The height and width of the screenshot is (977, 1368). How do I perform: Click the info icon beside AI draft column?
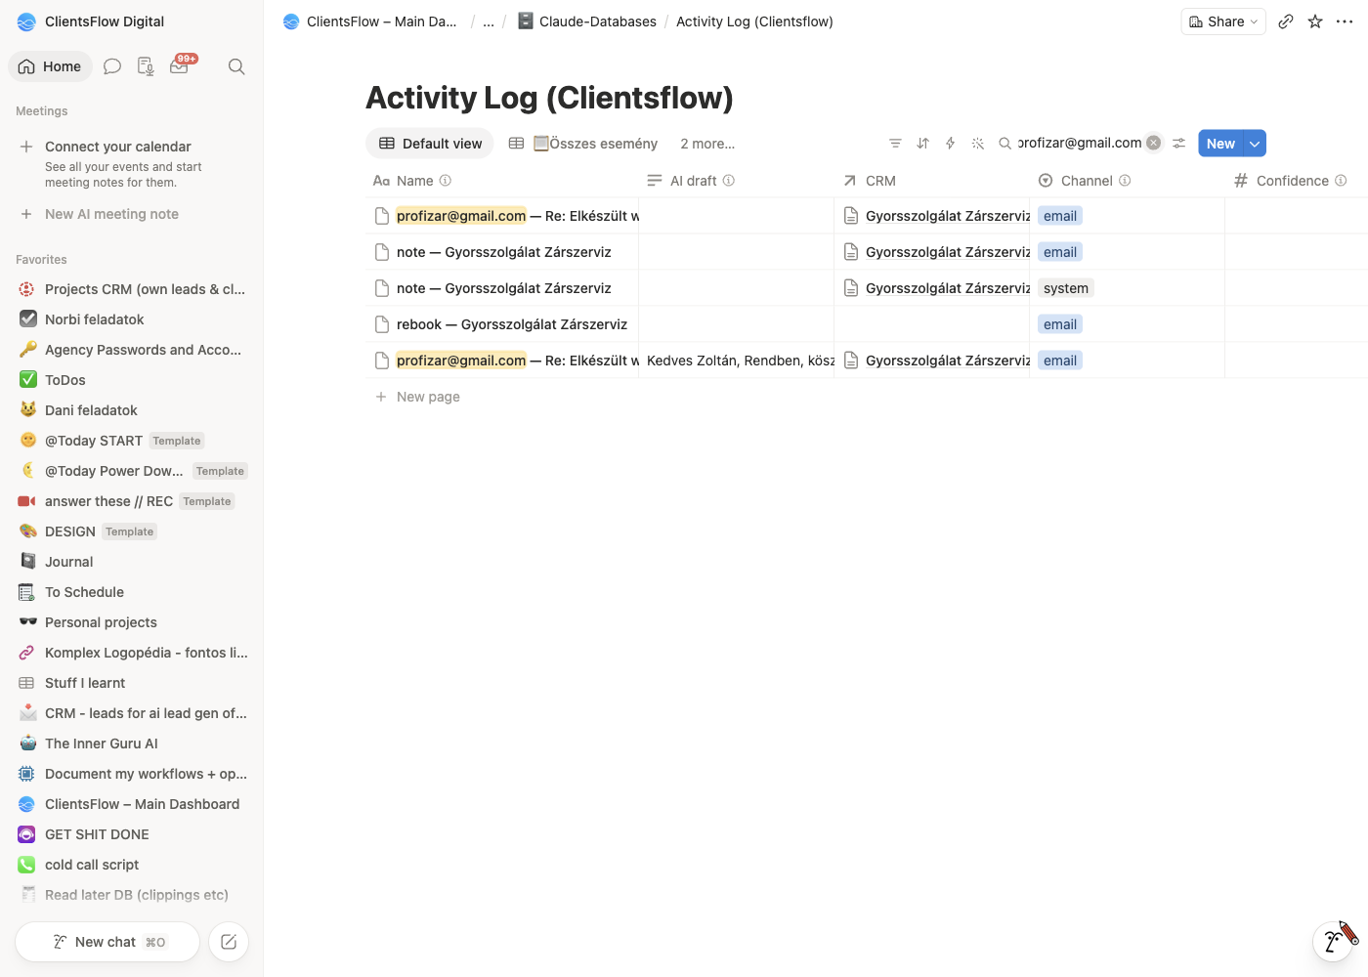point(729,181)
